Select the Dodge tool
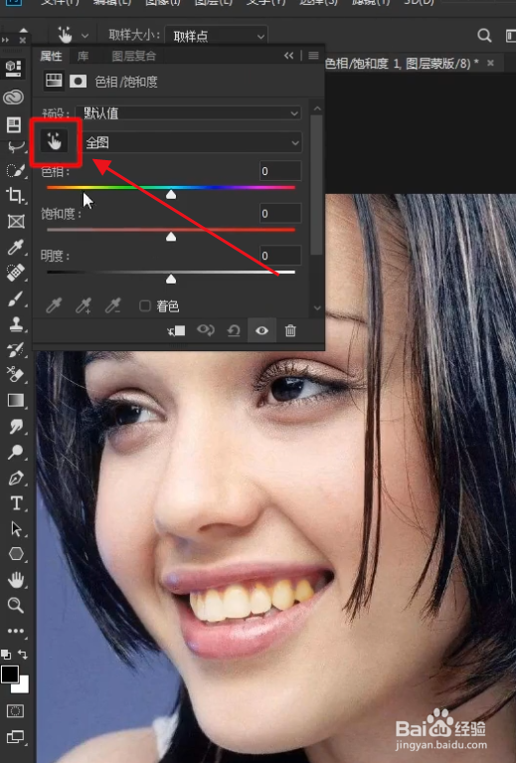The width and height of the screenshot is (516, 763). [x=16, y=452]
